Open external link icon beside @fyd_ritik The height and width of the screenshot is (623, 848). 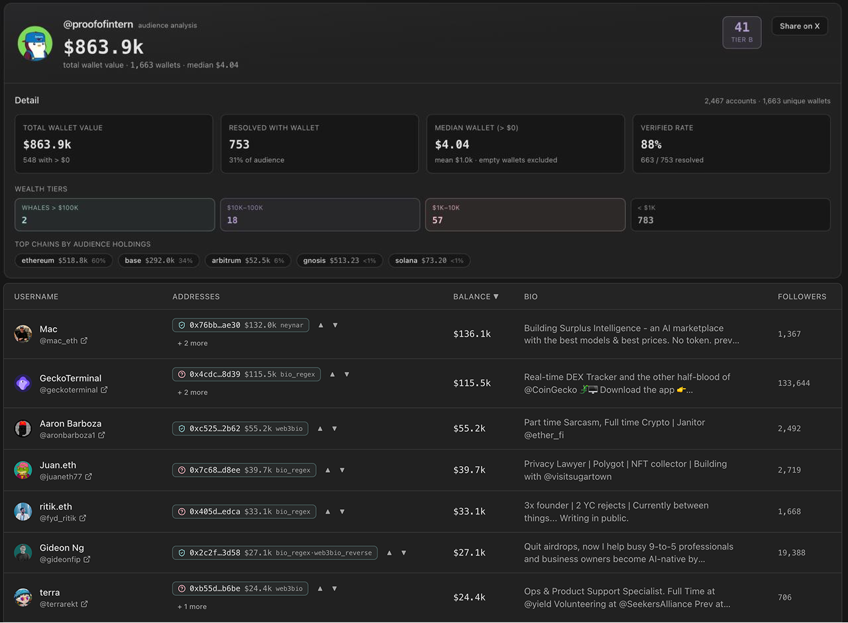pos(83,518)
